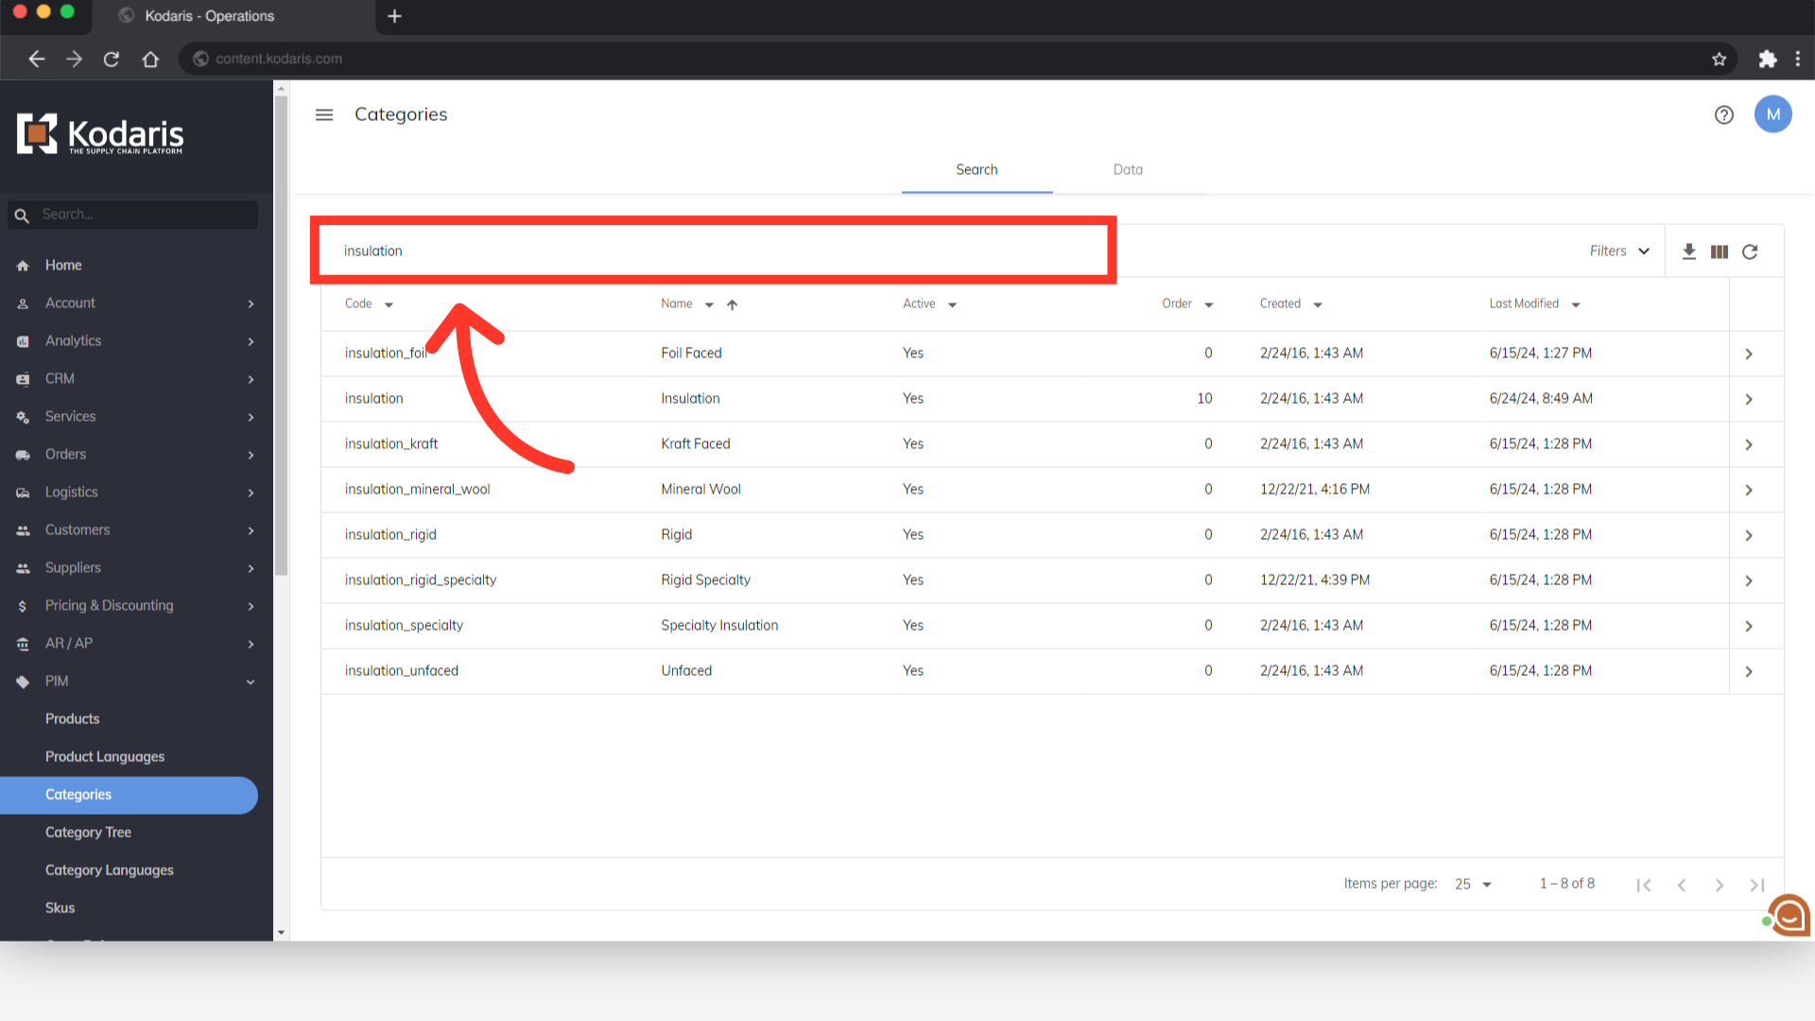Image resolution: width=1815 pixels, height=1021 pixels.
Task: Click the user avatar M
Action: 1772,115
